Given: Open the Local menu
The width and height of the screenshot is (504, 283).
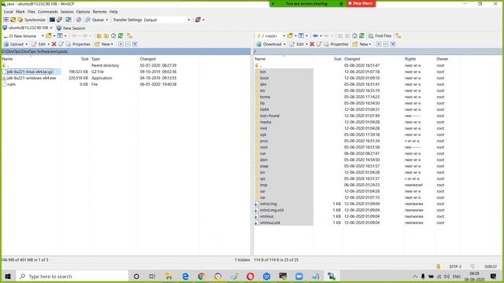Looking at the screenshot, I should (9, 12).
